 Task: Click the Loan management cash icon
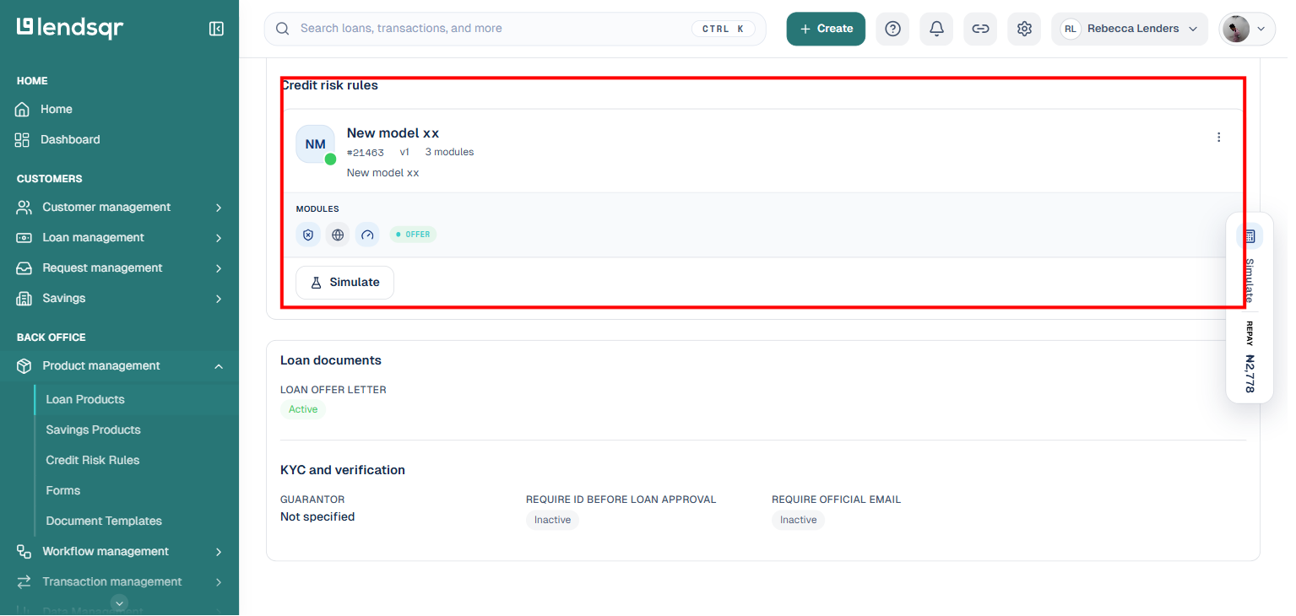tap(24, 237)
